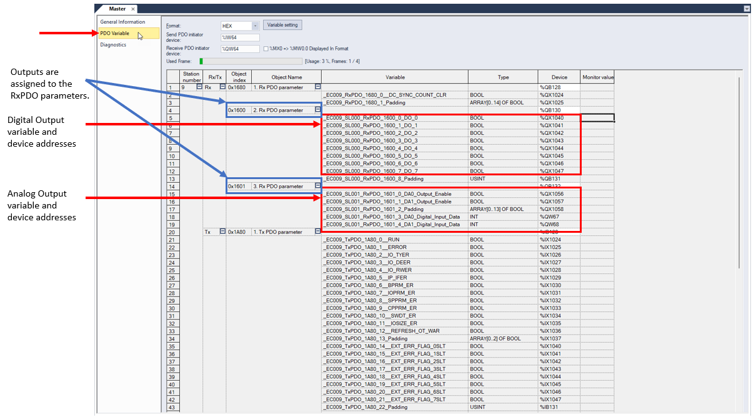Click the Object Name column header

tap(287, 77)
